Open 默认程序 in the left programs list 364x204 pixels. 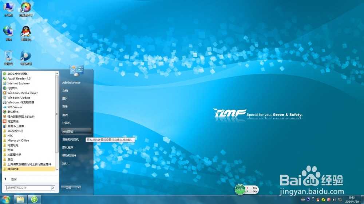[29, 111]
